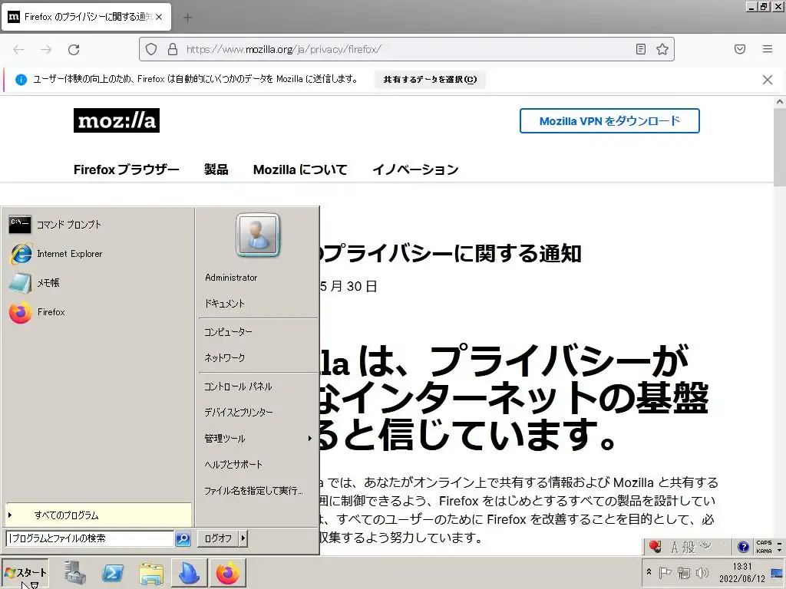This screenshot has width=786, height=589.
Task: Bookmark this page with the star icon
Action: (x=662, y=49)
